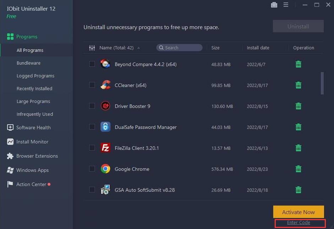The width and height of the screenshot is (334, 229).
Task: Open the Install Monitor section
Action: click(32, 142)
